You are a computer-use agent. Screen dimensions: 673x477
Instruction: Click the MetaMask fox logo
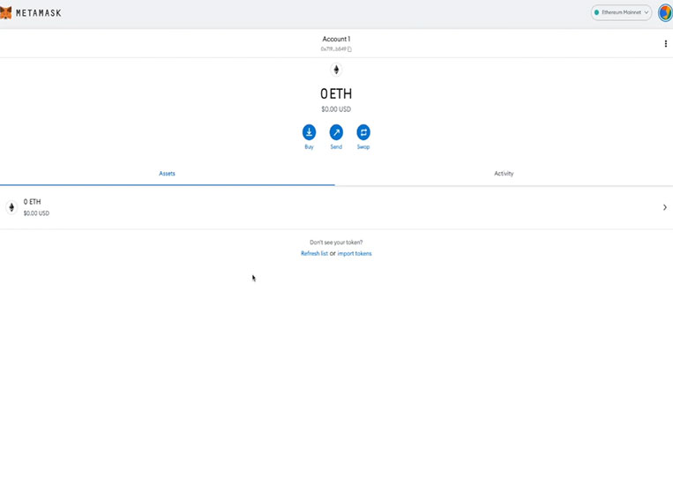[5, 13]
